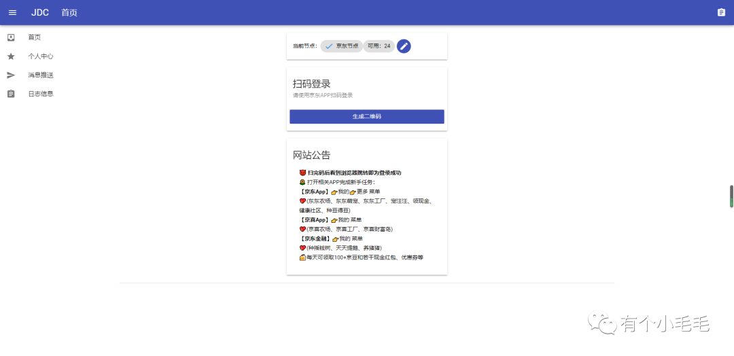
Task: Click the pencil edit node button
Action: click(404, 46)
